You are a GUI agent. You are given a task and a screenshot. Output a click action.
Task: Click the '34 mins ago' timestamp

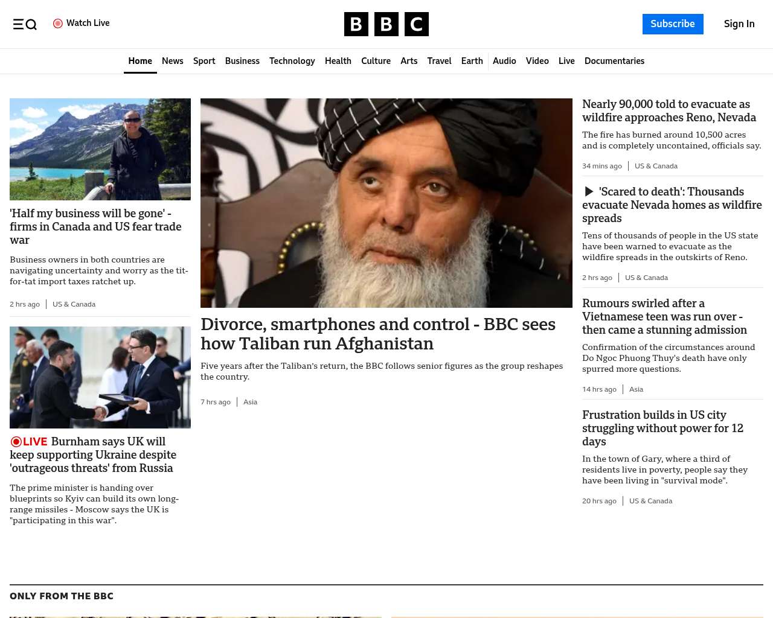602,166
